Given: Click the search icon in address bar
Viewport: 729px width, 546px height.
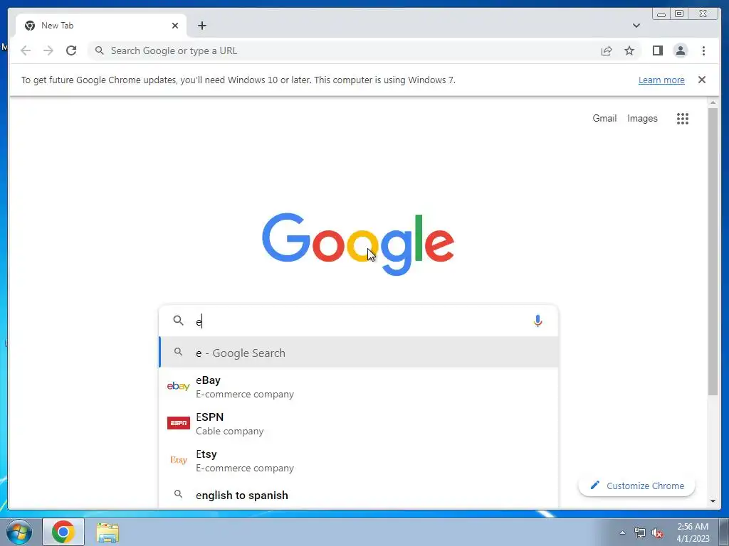Looking at the screenshot, I should (99, 50).
